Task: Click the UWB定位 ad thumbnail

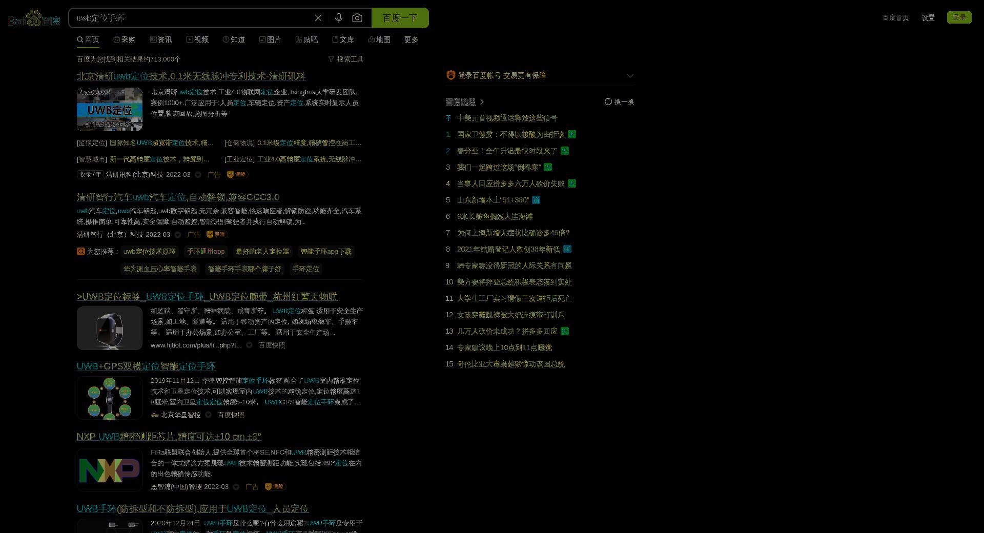Action: 110,109
